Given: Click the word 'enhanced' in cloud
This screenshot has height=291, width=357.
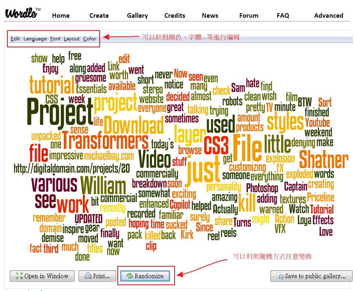Looking at the screenshot, I should pyautogui.click(x=154, y=204).
